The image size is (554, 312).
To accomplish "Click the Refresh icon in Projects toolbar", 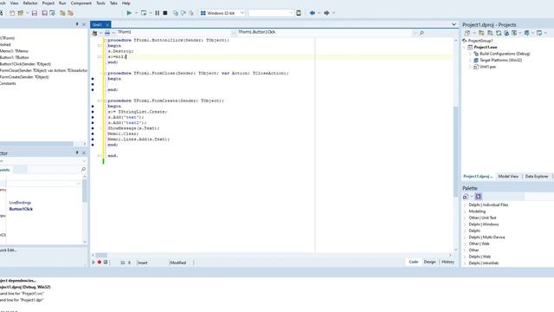I will tap(499, 33).
